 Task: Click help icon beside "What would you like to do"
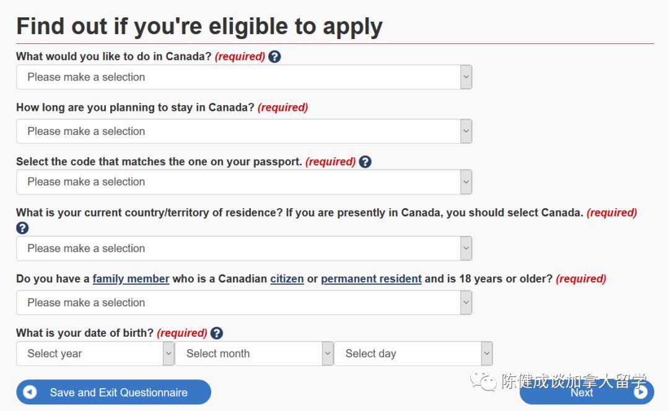(275, 56)
